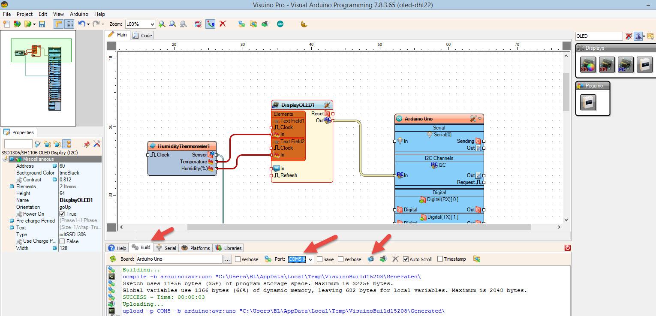Click the Save floppy disk icon
Viewport: 656px width, 316px height.
[x=42, y=24]
